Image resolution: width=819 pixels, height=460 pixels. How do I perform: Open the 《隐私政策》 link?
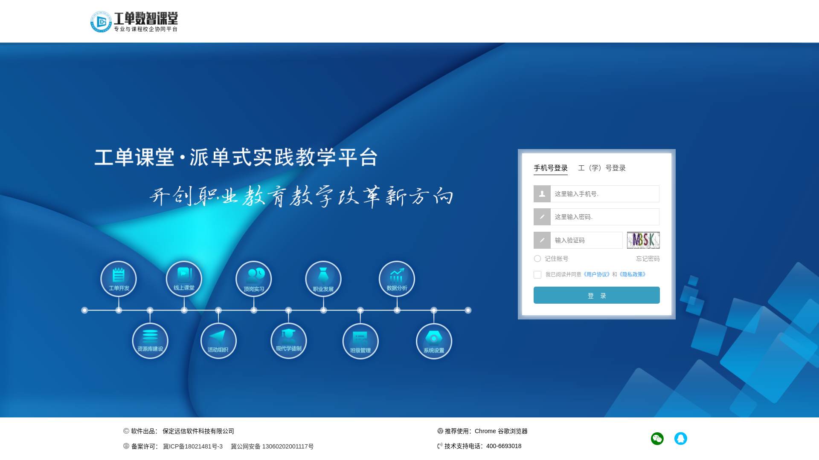point(633,274)
